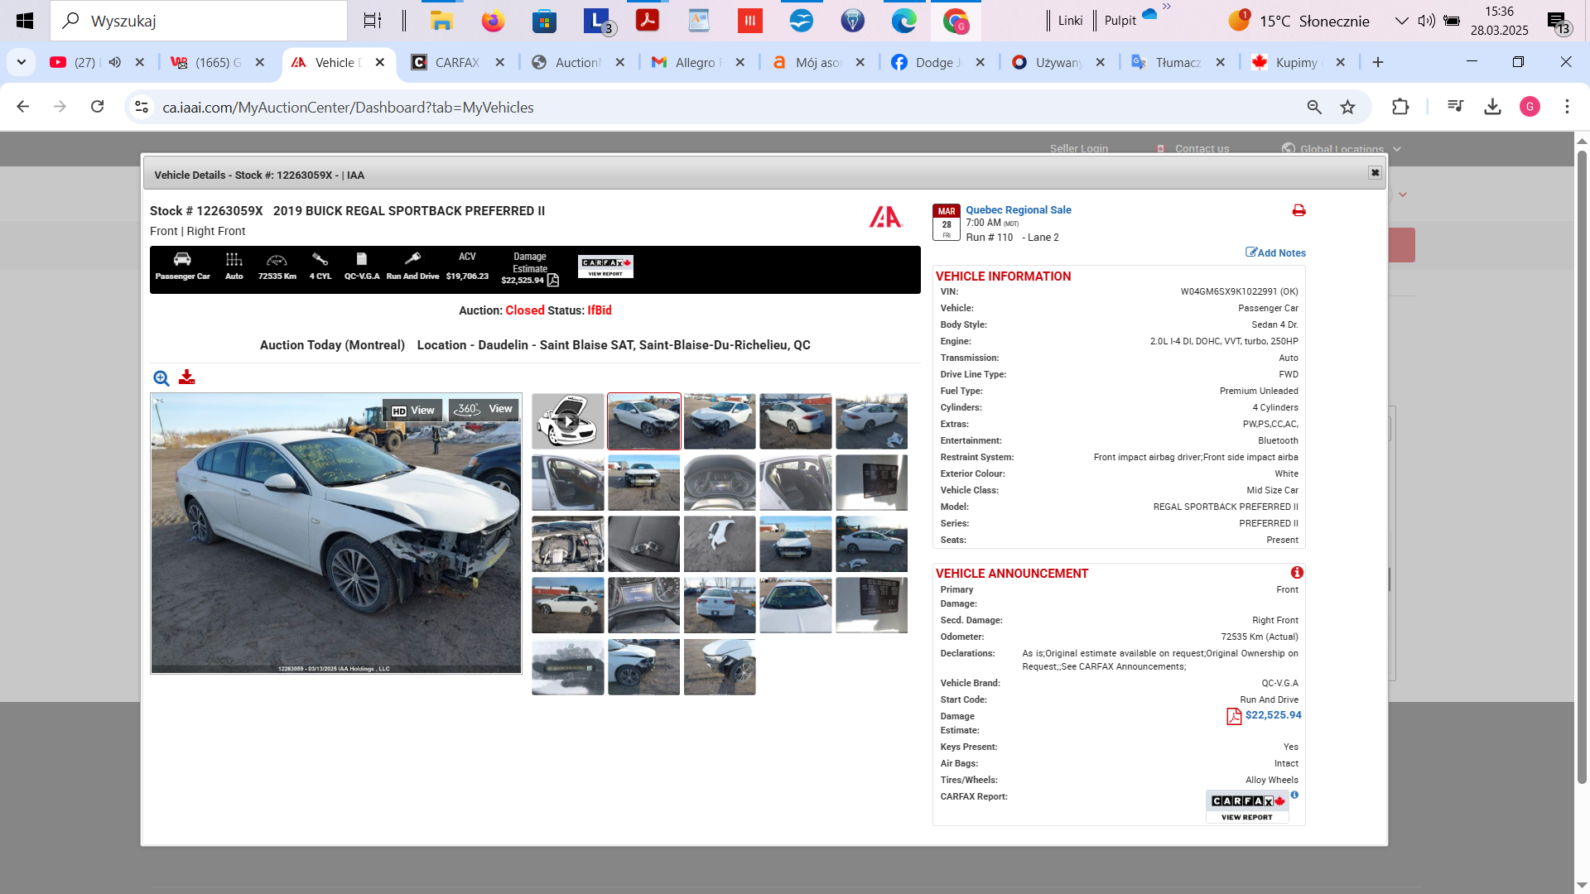The width and height of the screenshot is (1590, 894).
Task: Click the Seller Login link
Action: coord(1079,149)
